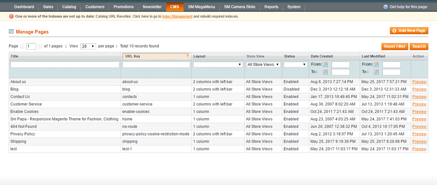Open calendar for Date Created From

325,65
